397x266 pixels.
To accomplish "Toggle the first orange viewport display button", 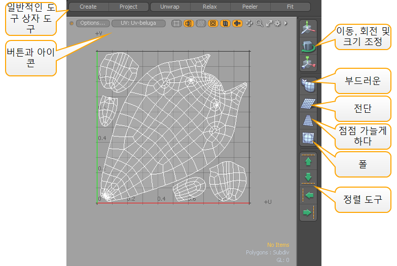I will pos(188,23).
